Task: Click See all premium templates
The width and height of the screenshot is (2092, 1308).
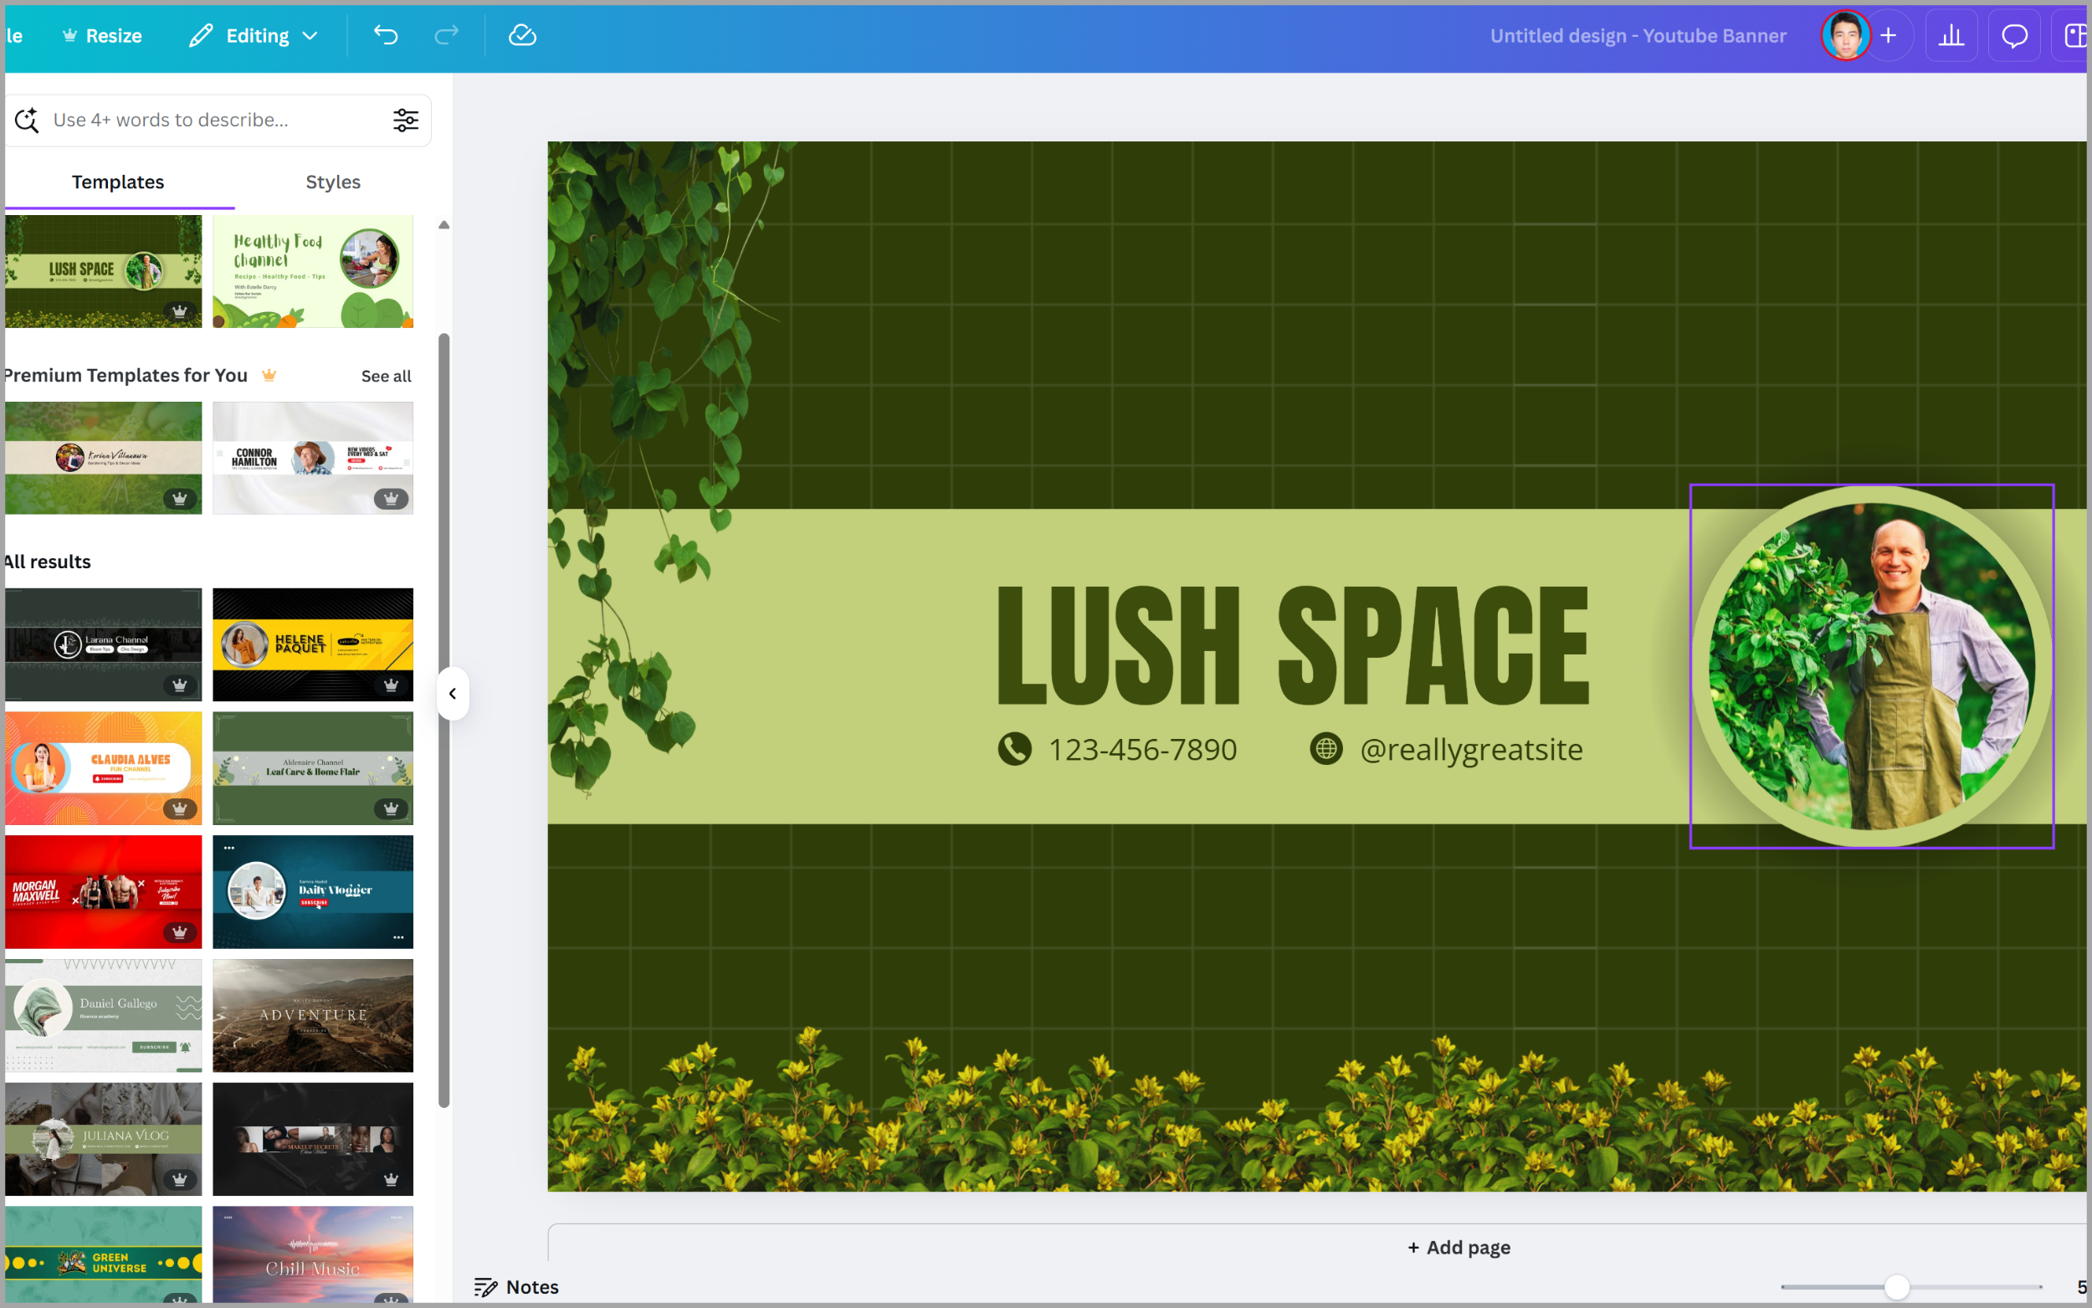Action: click(x=386, y=376)
